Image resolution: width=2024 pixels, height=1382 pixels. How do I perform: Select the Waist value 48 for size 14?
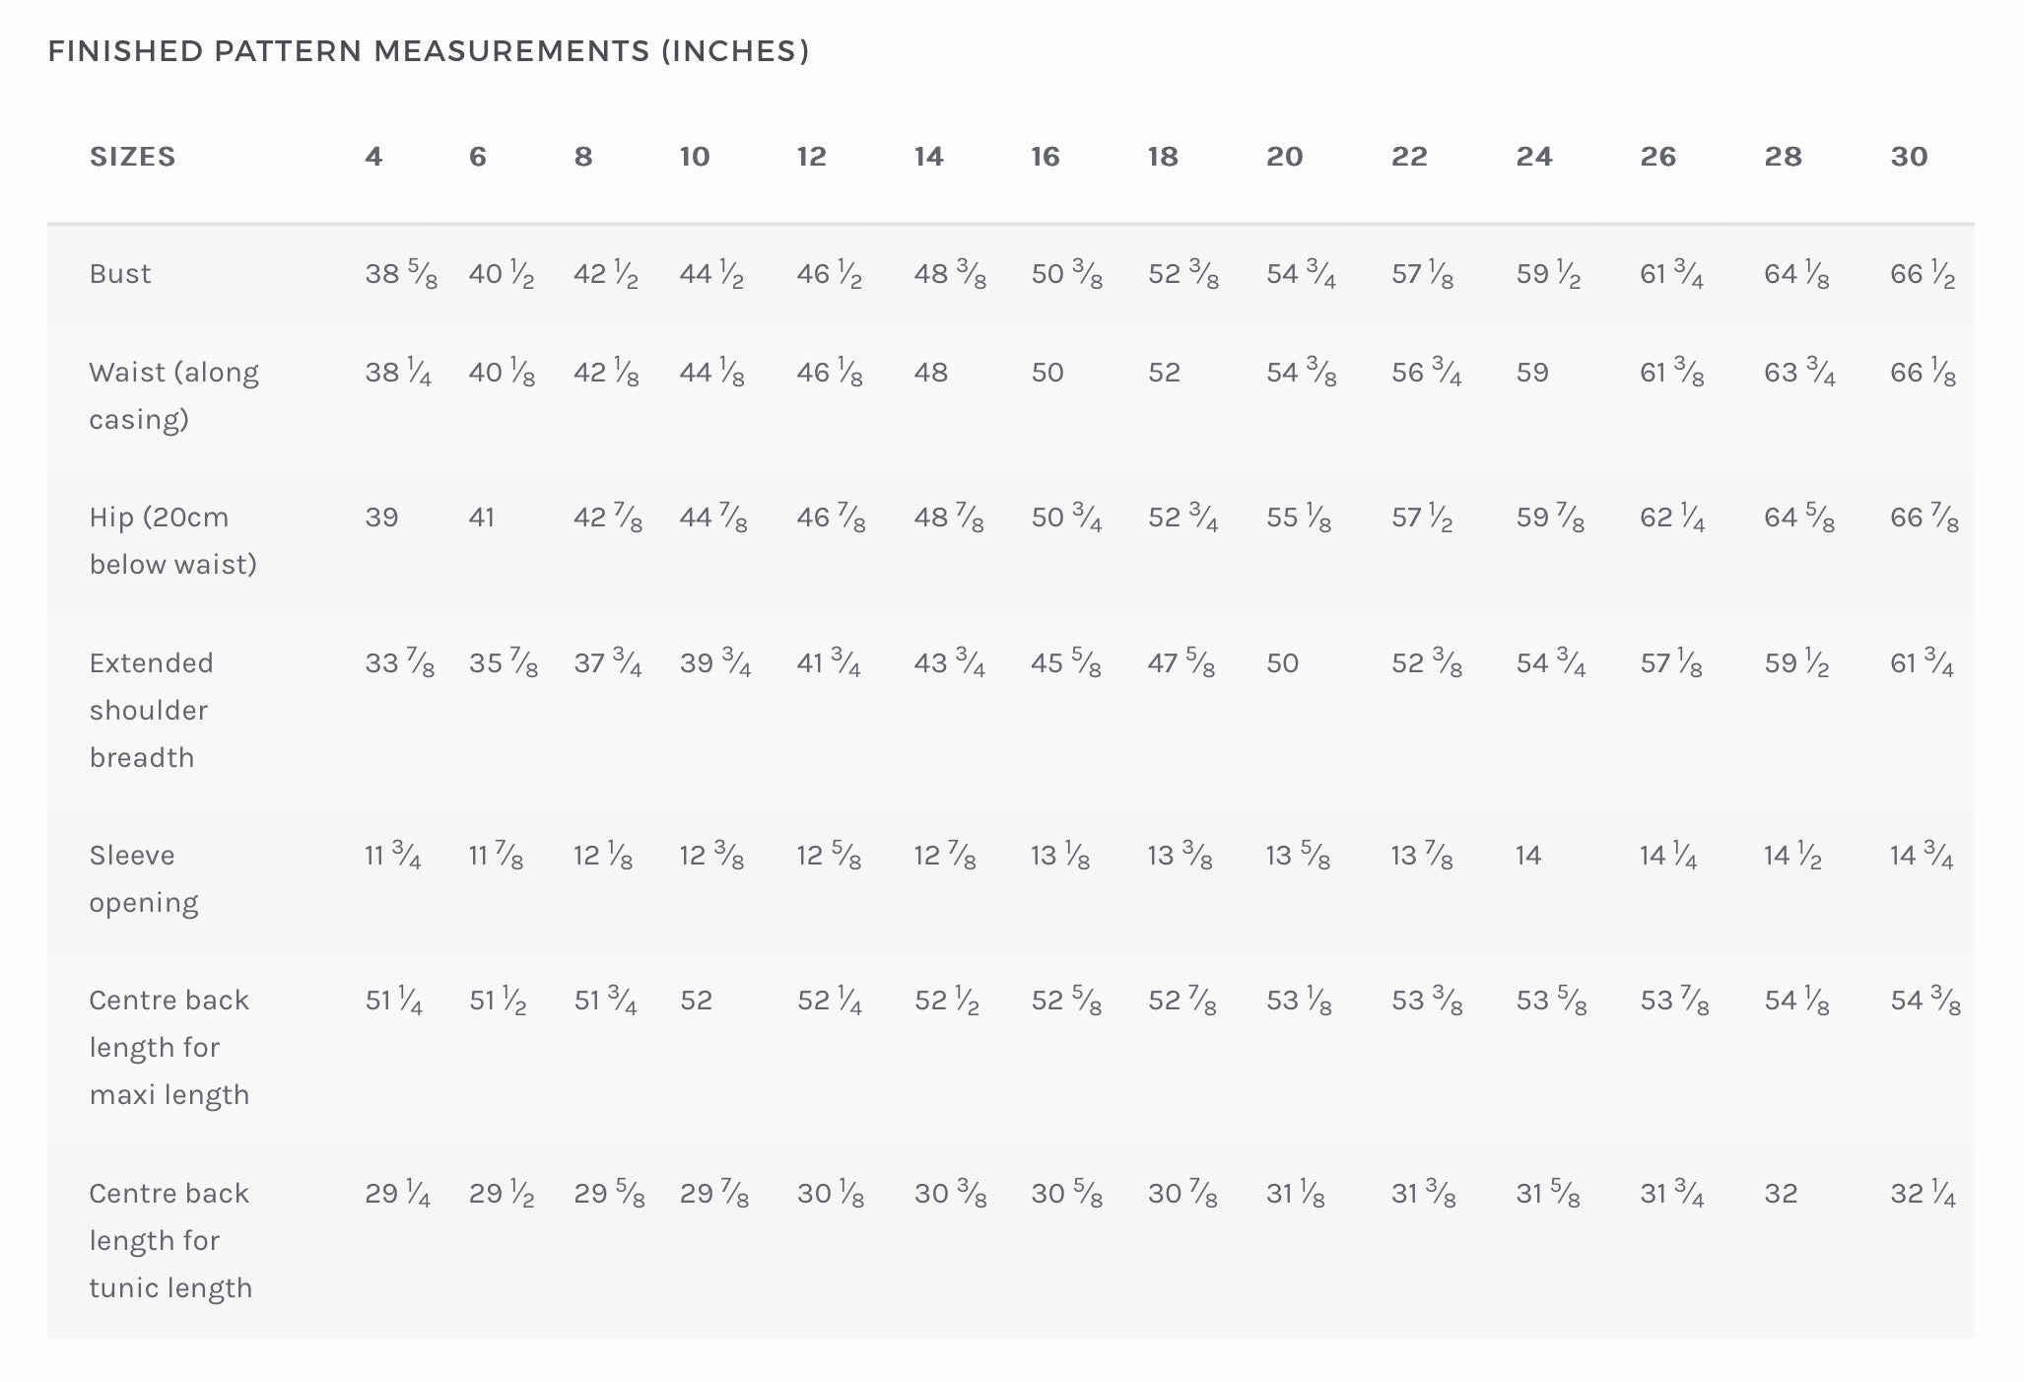point(930,373)
